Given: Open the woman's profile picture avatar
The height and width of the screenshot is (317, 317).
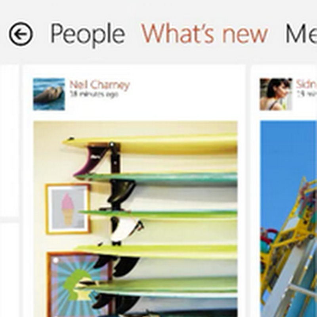Looking at the screenshot, I should pyautogui.click(x=276, y=94).
